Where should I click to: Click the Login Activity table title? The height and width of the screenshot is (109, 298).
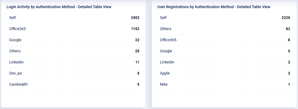pyautogui.click(x=59, y=7)
